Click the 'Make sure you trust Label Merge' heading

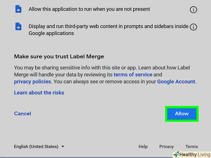[x=59, y=56]
